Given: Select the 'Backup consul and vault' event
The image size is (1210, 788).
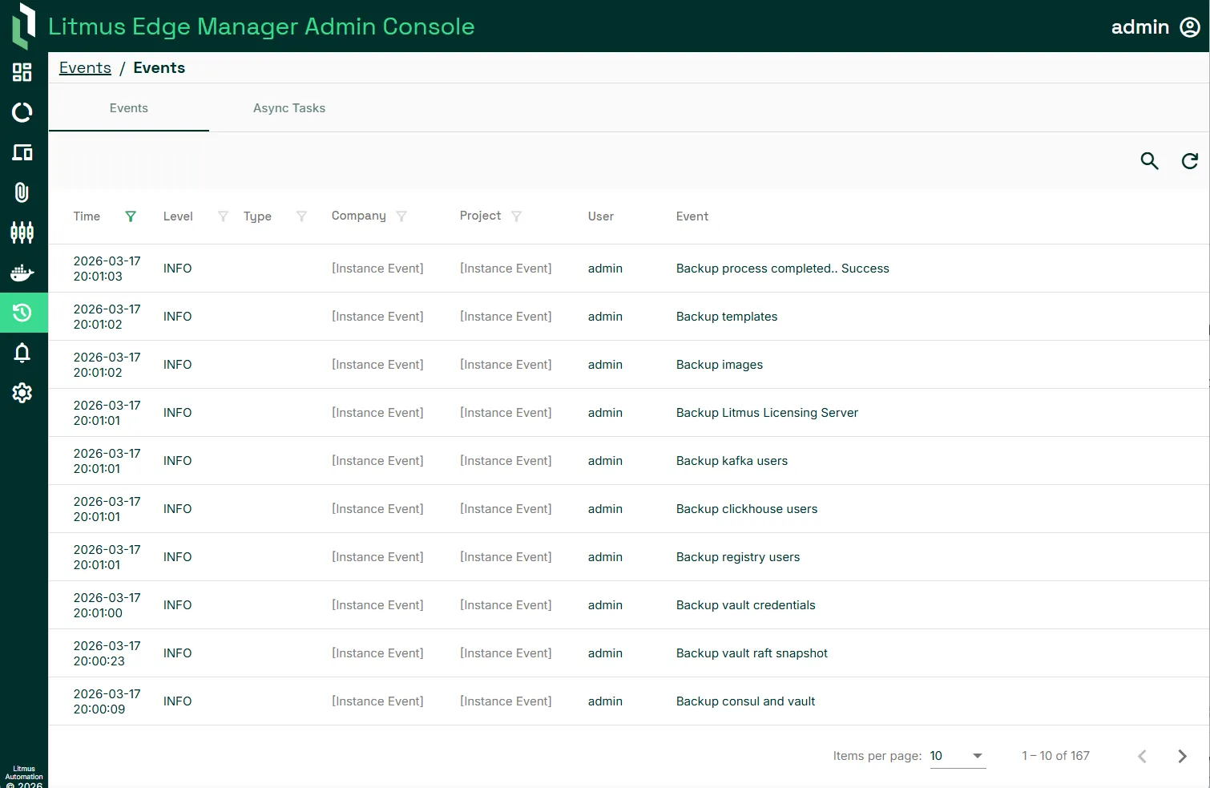Looking at the screenshot, I should click(x=745, y=701).
